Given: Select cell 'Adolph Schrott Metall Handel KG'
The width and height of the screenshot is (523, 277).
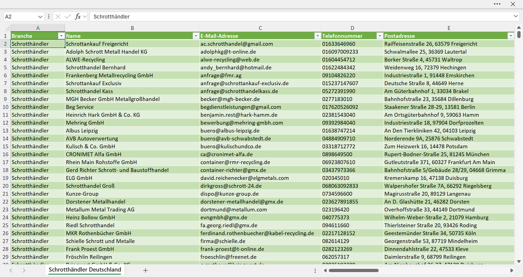Looking at the screenshot, I should 132,52.
